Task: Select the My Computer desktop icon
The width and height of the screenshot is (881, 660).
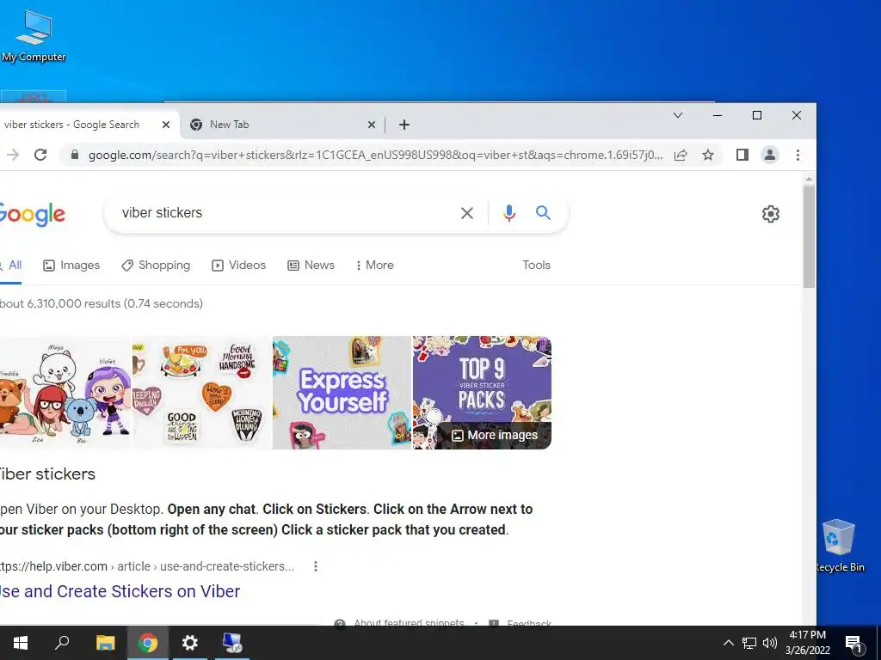Action: (34, 36)
